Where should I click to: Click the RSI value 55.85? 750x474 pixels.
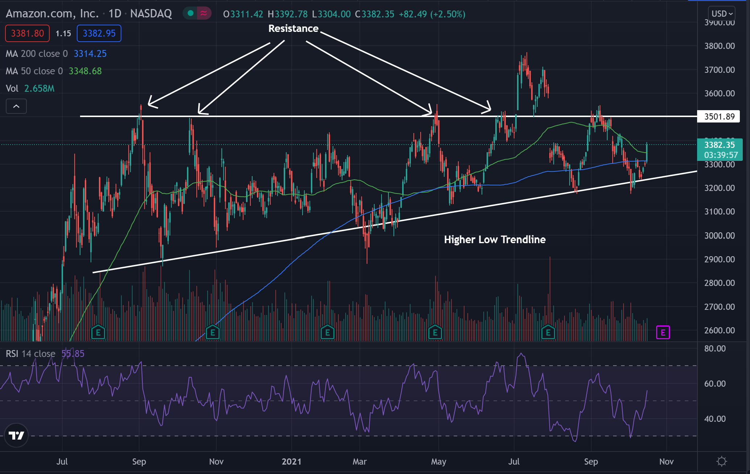pos(73,354)
